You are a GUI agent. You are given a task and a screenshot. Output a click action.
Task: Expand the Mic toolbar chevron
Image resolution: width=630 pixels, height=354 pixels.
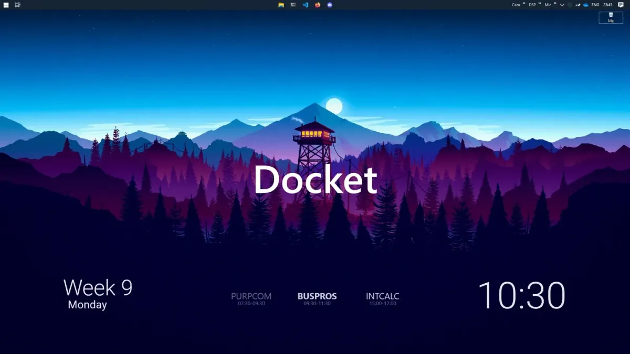[555, 4]
